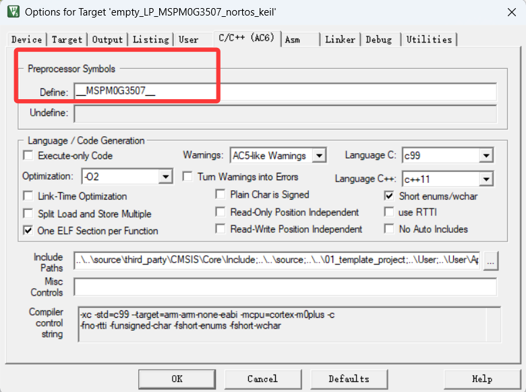Screen dimensions: 526x392
Task: Restore settings with Defaults button
Action: [x=349, y=379]
